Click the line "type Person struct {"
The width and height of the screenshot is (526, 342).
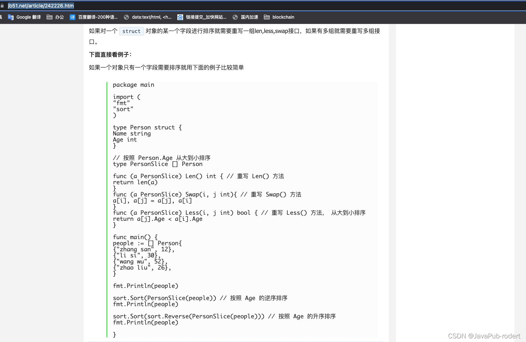coord(148,128)
